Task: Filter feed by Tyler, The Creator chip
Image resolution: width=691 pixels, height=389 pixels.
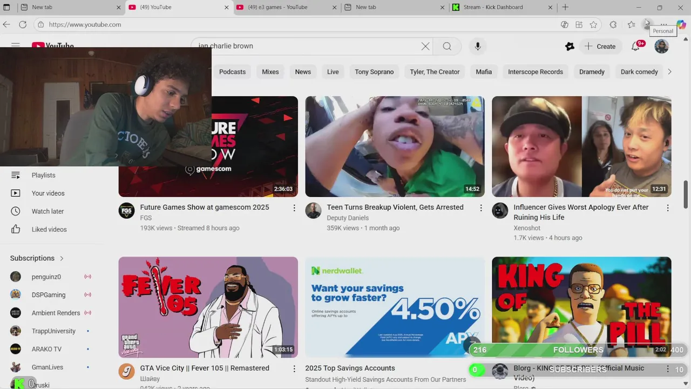Action: pos(435,72)
